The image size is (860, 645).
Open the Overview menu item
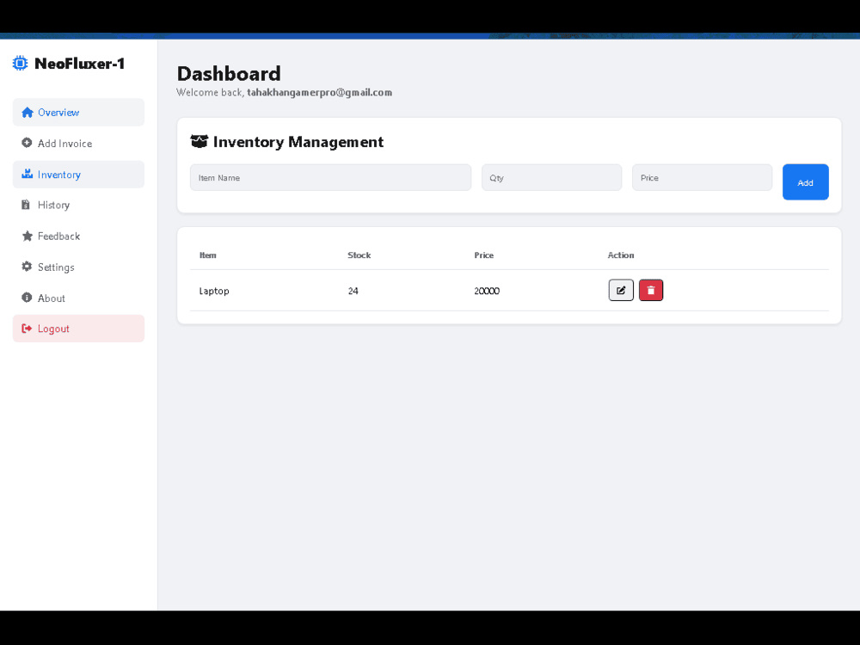(78, 113)
